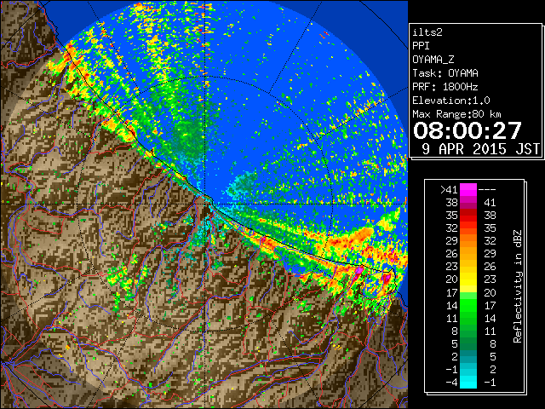Click the green 14 to 17 dBZ band
545x409 pixels.
pyautogui.click(x=468, y=305)
